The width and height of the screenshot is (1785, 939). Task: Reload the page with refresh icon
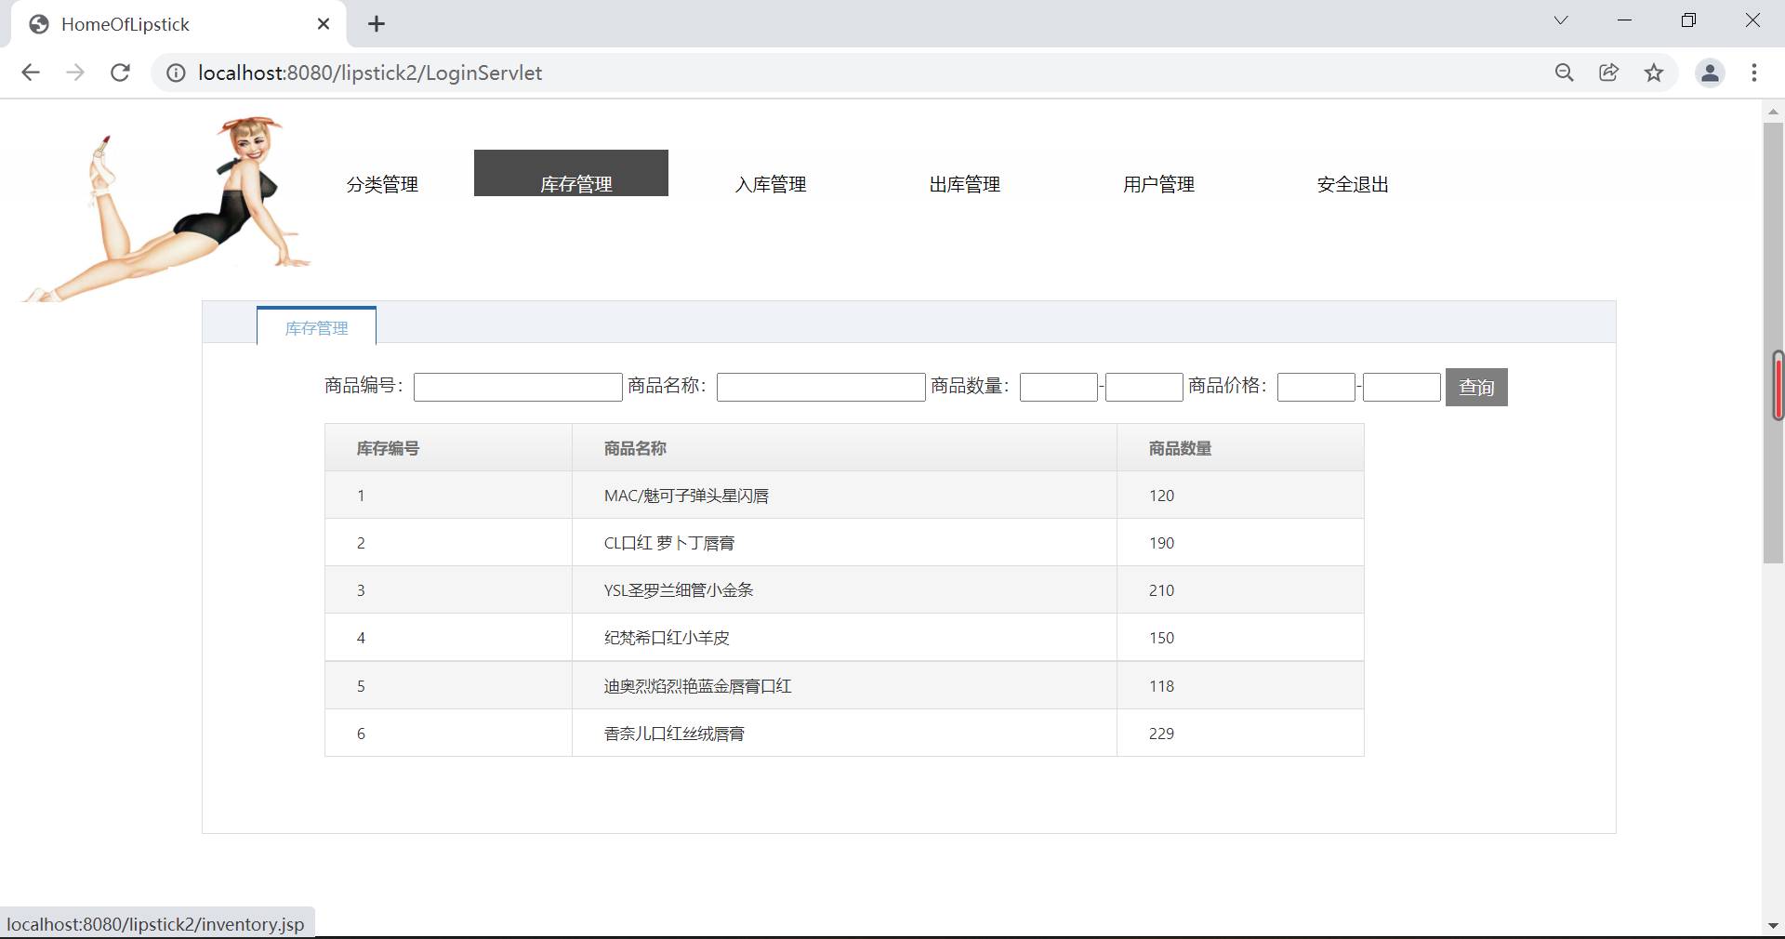click(x=120, y=73)
